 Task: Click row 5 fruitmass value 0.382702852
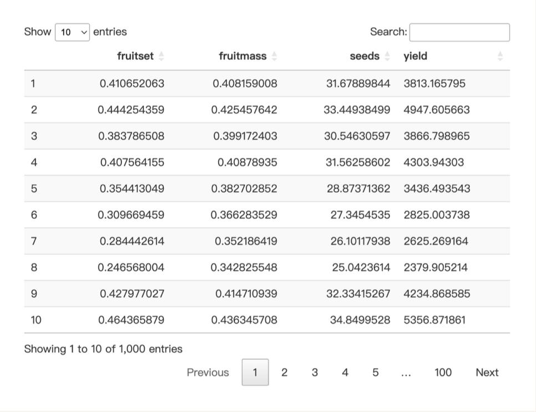(244, 189)
